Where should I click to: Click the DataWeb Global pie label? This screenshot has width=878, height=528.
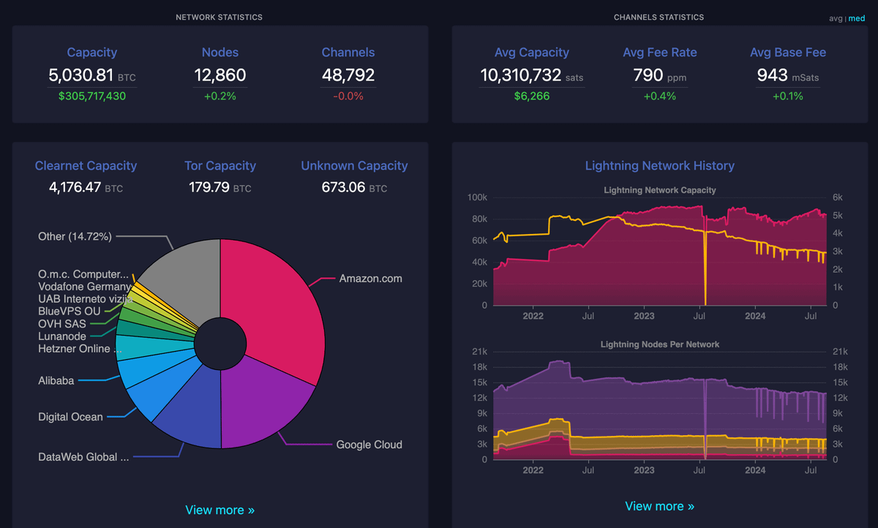83,457
